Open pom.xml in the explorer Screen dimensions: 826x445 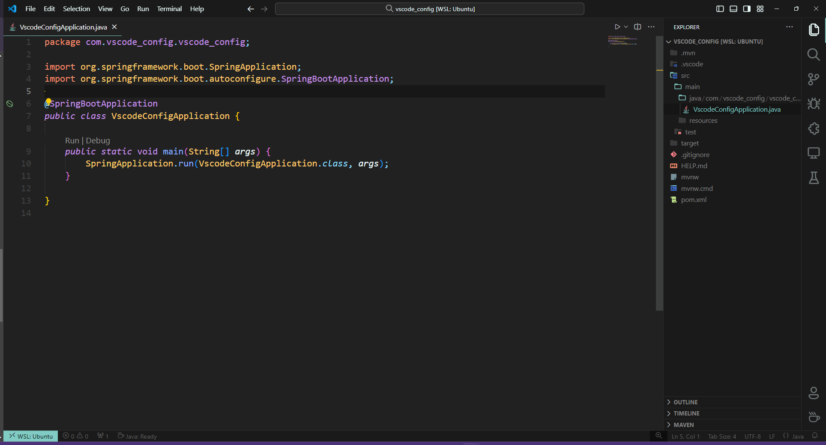pyautogui.click(x=694, y=200)
